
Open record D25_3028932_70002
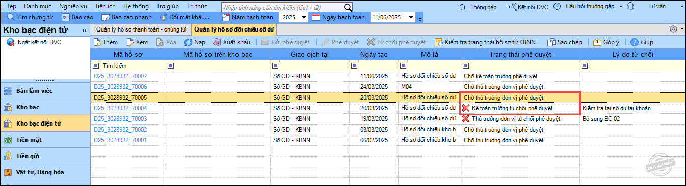(120, 130)
